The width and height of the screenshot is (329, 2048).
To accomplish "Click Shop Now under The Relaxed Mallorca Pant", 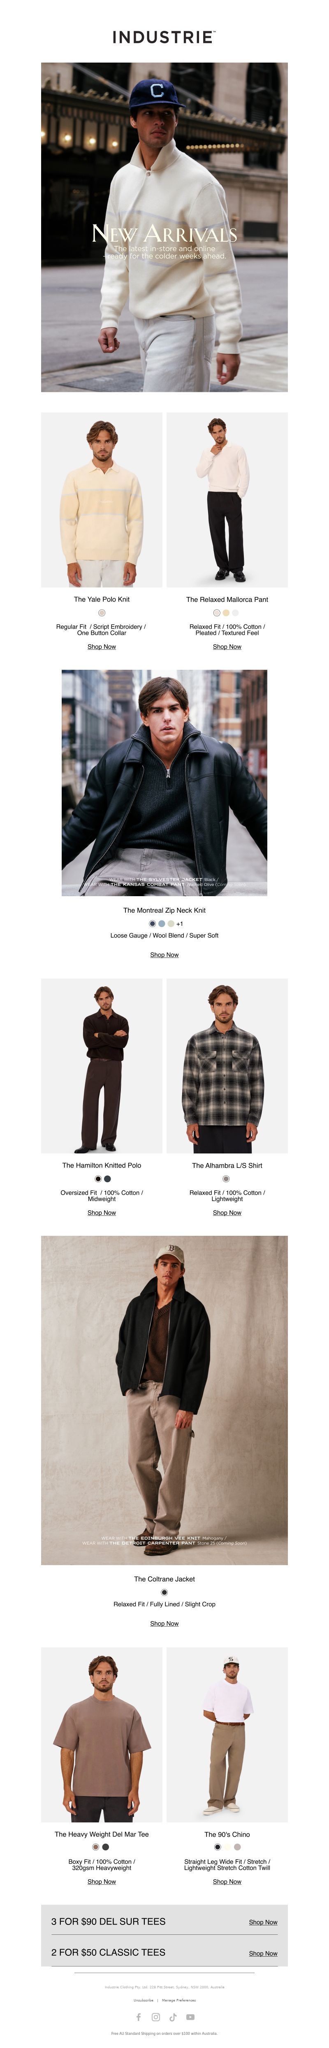I will click(227, 646).
